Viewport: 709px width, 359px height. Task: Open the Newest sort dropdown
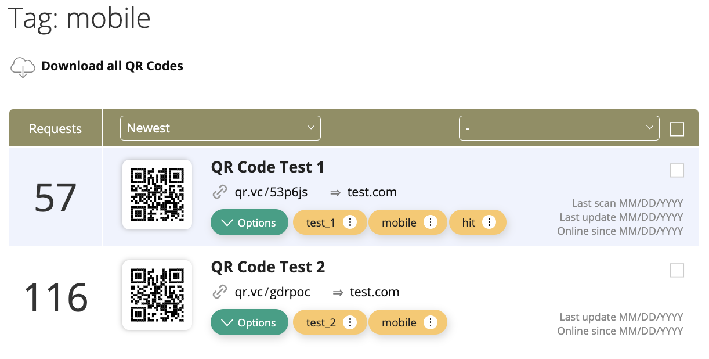220,128
